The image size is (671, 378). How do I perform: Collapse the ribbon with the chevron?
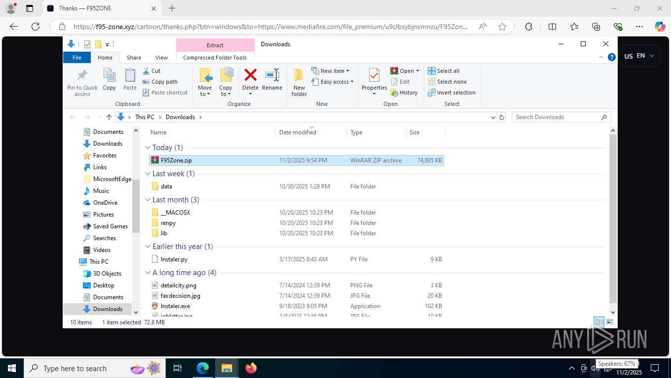(x=601, y=57)
